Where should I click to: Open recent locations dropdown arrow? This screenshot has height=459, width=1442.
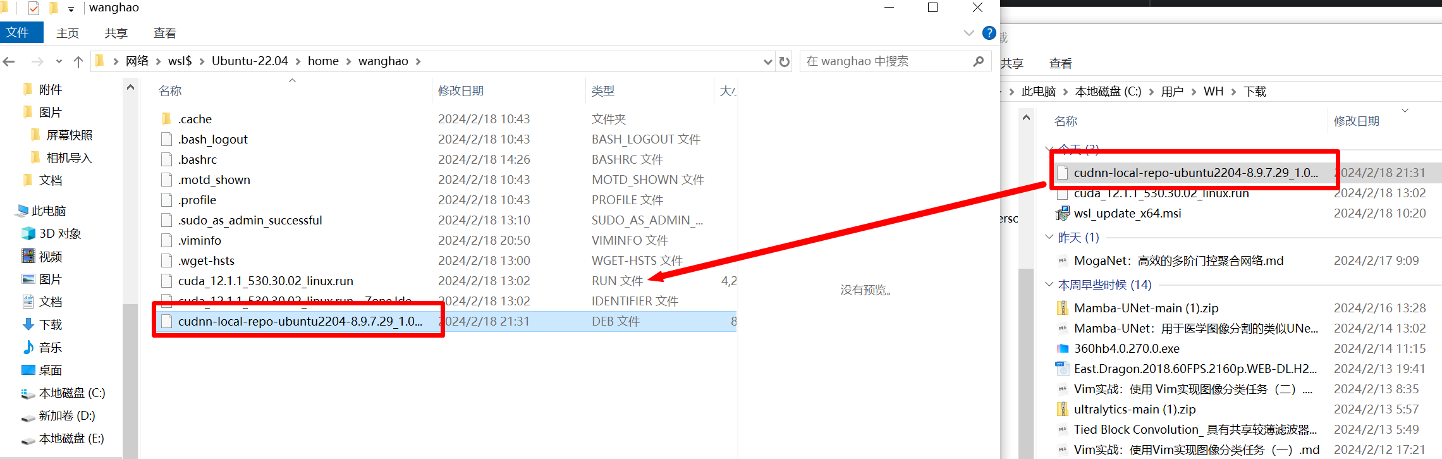click(x=59, y=61)
